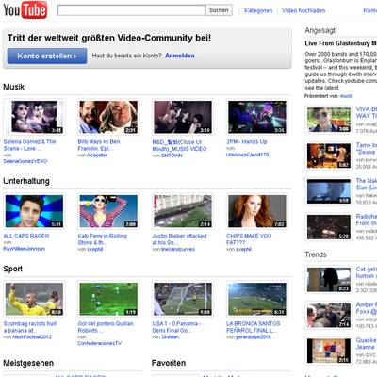Click the M&D Close Ur Mouth MUSIC VIDEO title

pos(179,145)
